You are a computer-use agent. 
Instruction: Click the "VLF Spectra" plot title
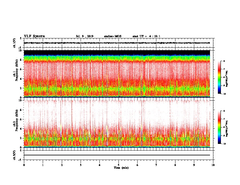point(34,36)
